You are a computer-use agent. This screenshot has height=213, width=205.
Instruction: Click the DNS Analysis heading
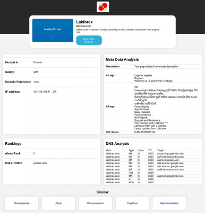[x=117, y=144]
